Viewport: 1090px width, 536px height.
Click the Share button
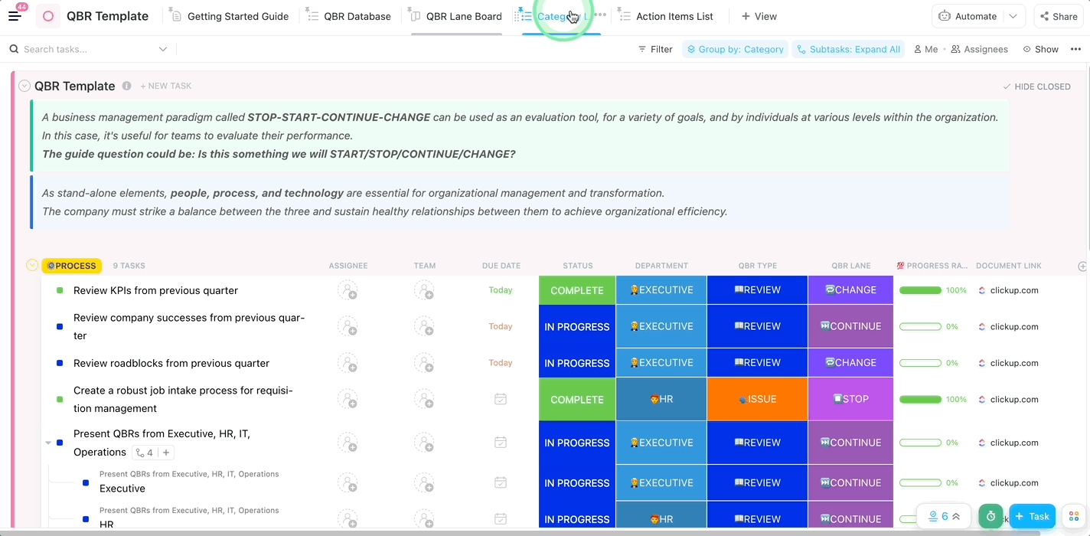(1058, 16)
